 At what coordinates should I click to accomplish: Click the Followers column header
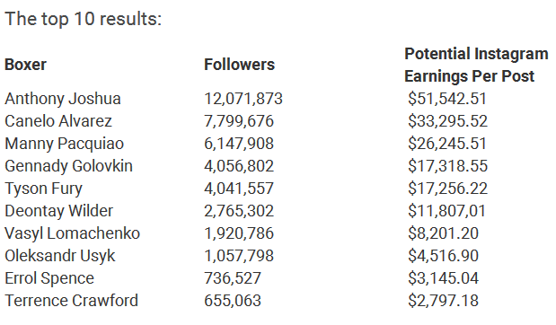[x=239, y=65]
